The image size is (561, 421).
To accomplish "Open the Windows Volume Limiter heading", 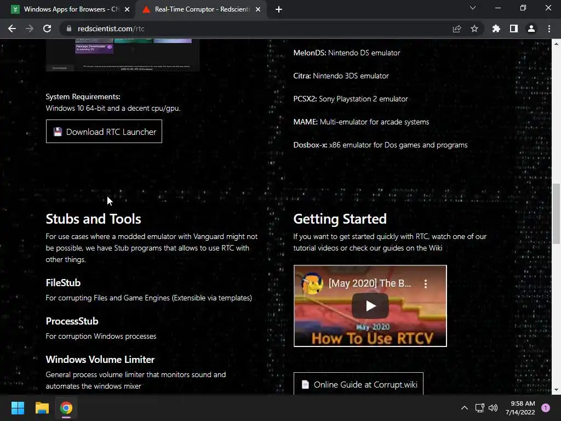I will point(100,360).
